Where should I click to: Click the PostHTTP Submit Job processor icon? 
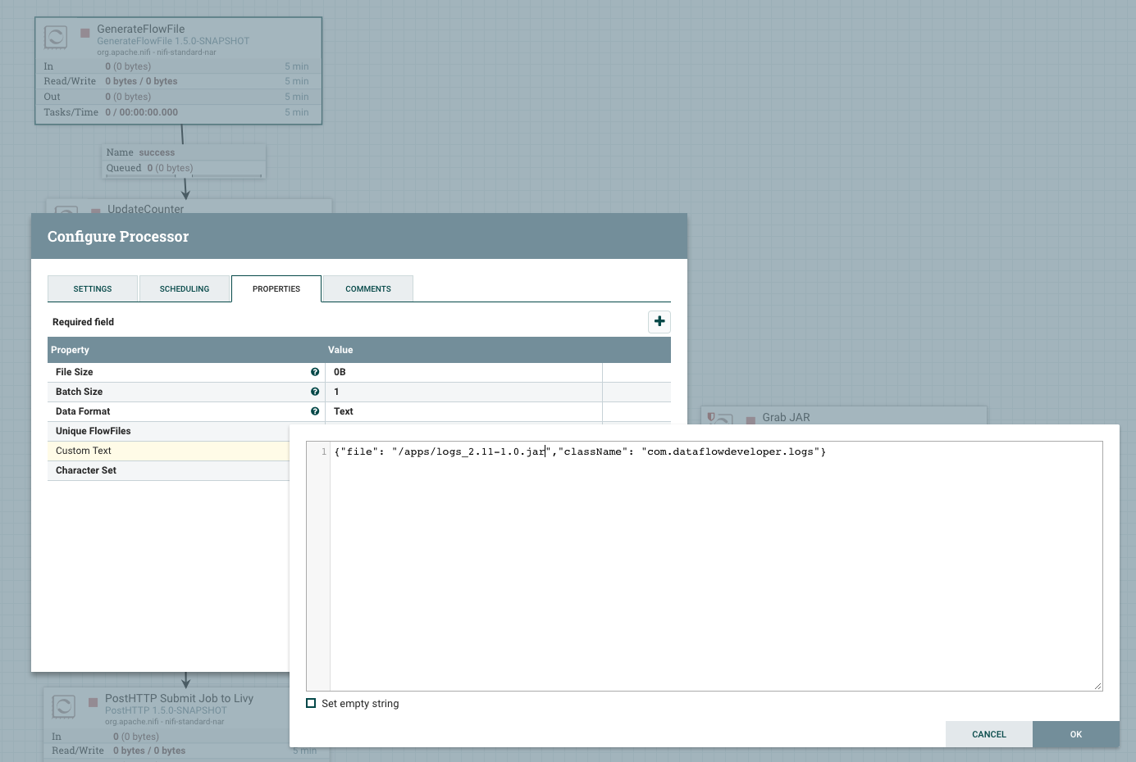pos(64,705)
